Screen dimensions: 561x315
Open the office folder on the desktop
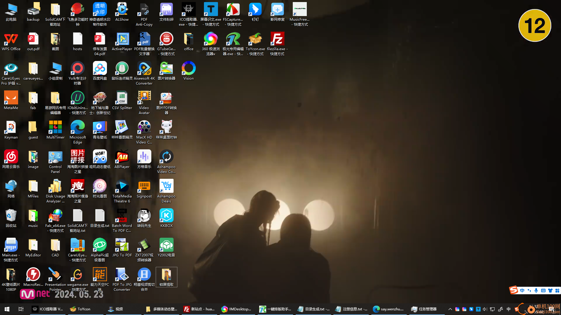pyautogui.click(x=188, y=42)
